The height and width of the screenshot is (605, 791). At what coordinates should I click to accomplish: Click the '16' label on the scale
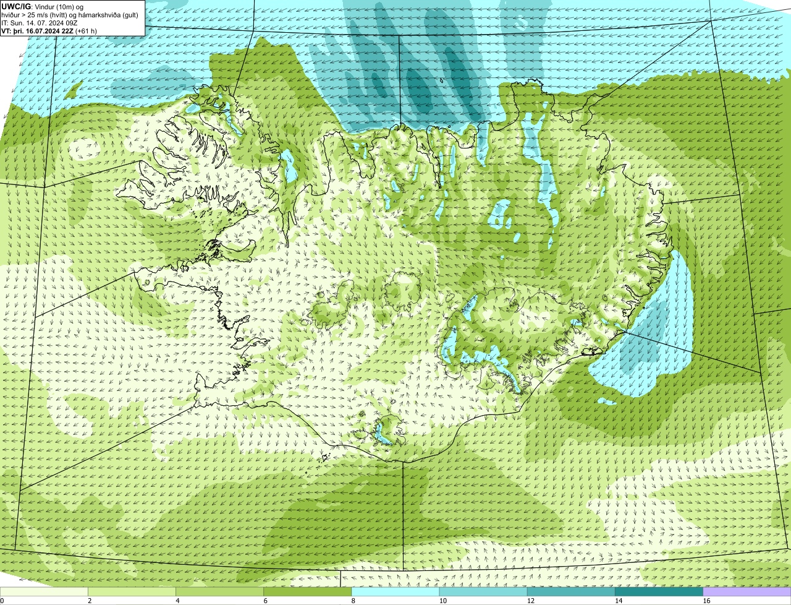tap(706, 601)
